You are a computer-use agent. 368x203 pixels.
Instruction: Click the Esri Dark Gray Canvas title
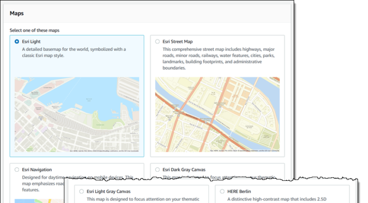click(184, 169)
